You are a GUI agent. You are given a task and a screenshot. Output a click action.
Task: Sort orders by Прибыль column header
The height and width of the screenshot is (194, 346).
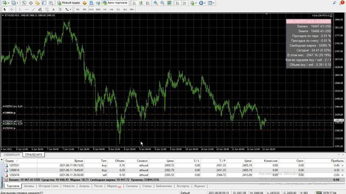coord(337,161)
